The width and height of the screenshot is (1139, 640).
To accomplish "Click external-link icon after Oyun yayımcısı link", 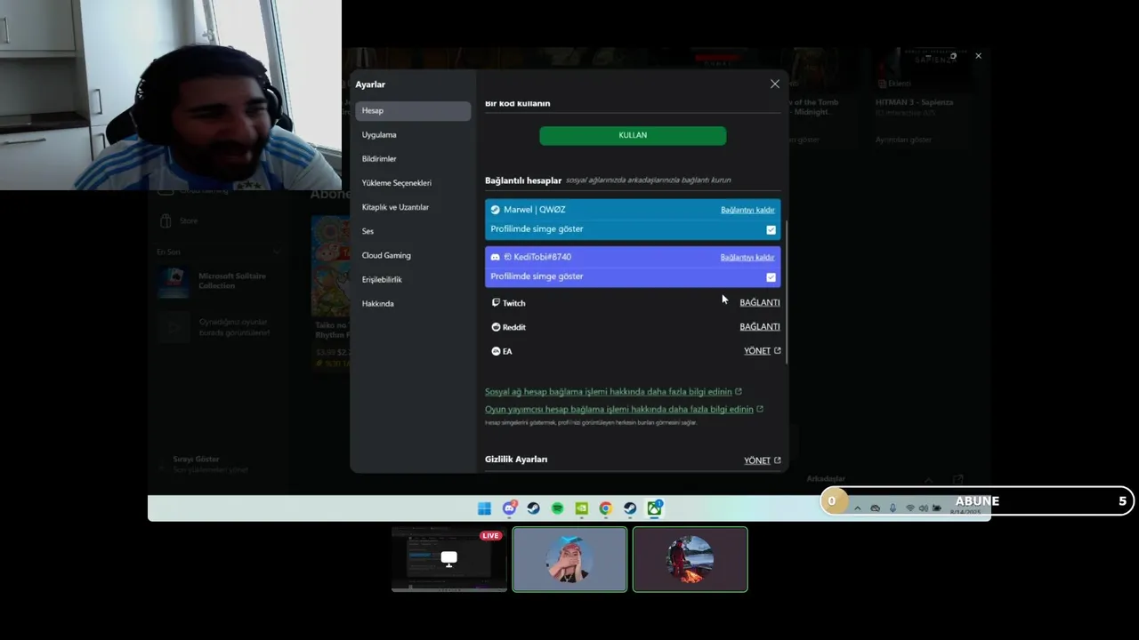I will click(760, 410).
